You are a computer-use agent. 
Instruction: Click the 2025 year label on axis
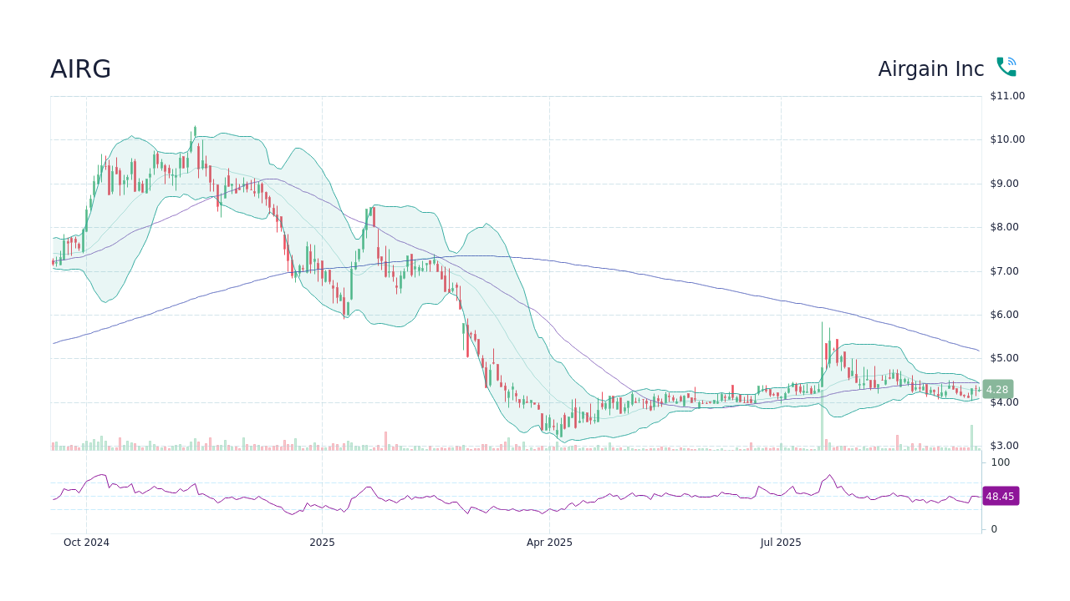click(x=323, y=543)
